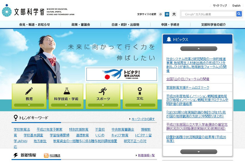245x163 pixels.
Task: Open 政策・審議会 menu
Action: tap(81, 24)
